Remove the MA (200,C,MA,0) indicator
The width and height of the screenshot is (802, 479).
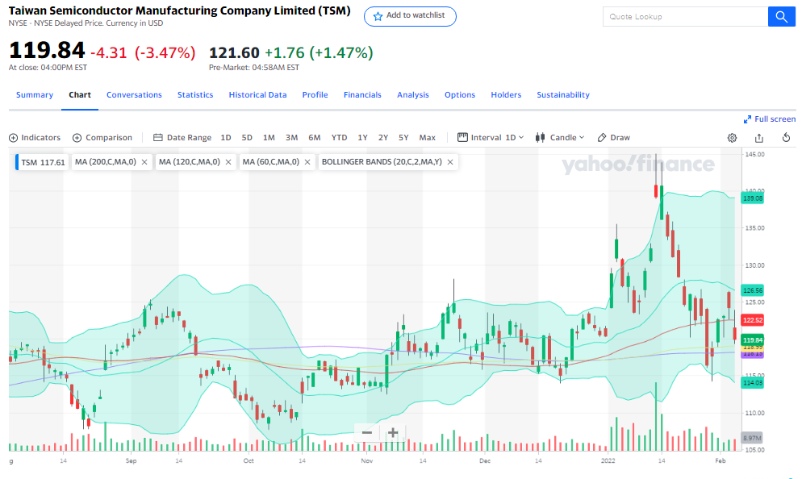pyautogui.click(x=144, y=162)
